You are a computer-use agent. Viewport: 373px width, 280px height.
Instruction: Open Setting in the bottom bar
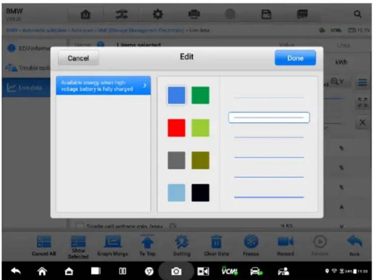(182, 246)
